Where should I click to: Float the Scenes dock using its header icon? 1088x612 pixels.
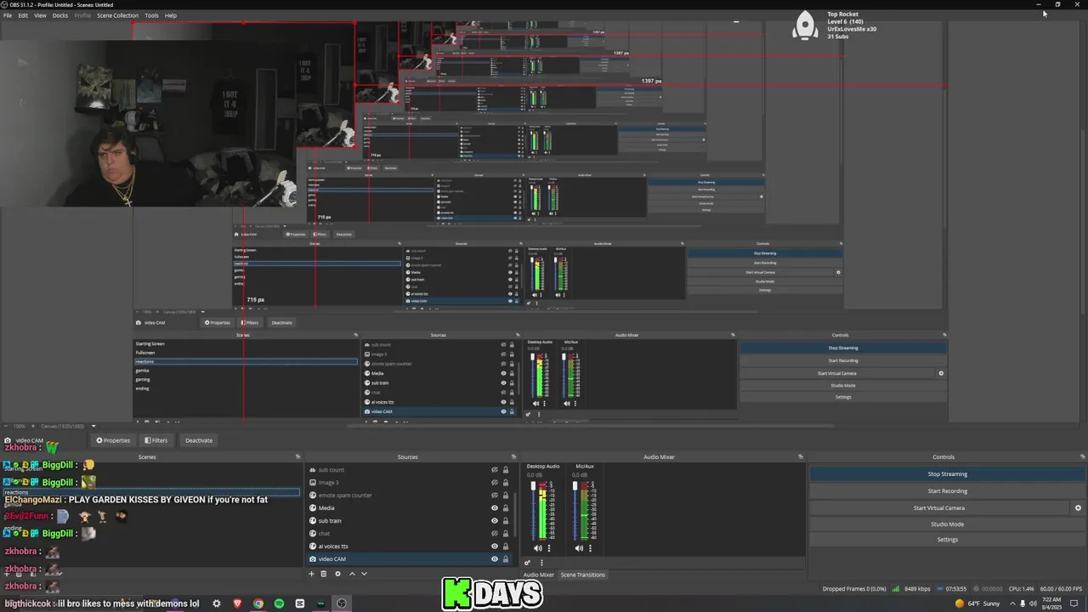pyautogui.click(x=297, y=457)
